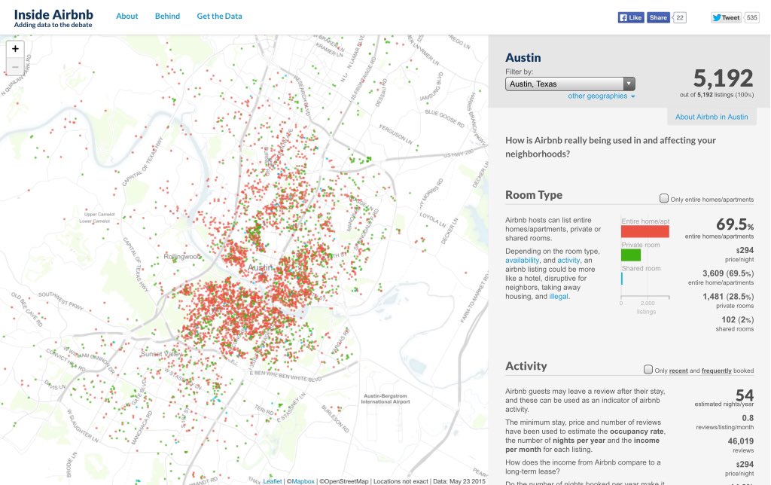Click the 3,609 (69.5%) value
The image size is (771, 485).
pos(728,273)
